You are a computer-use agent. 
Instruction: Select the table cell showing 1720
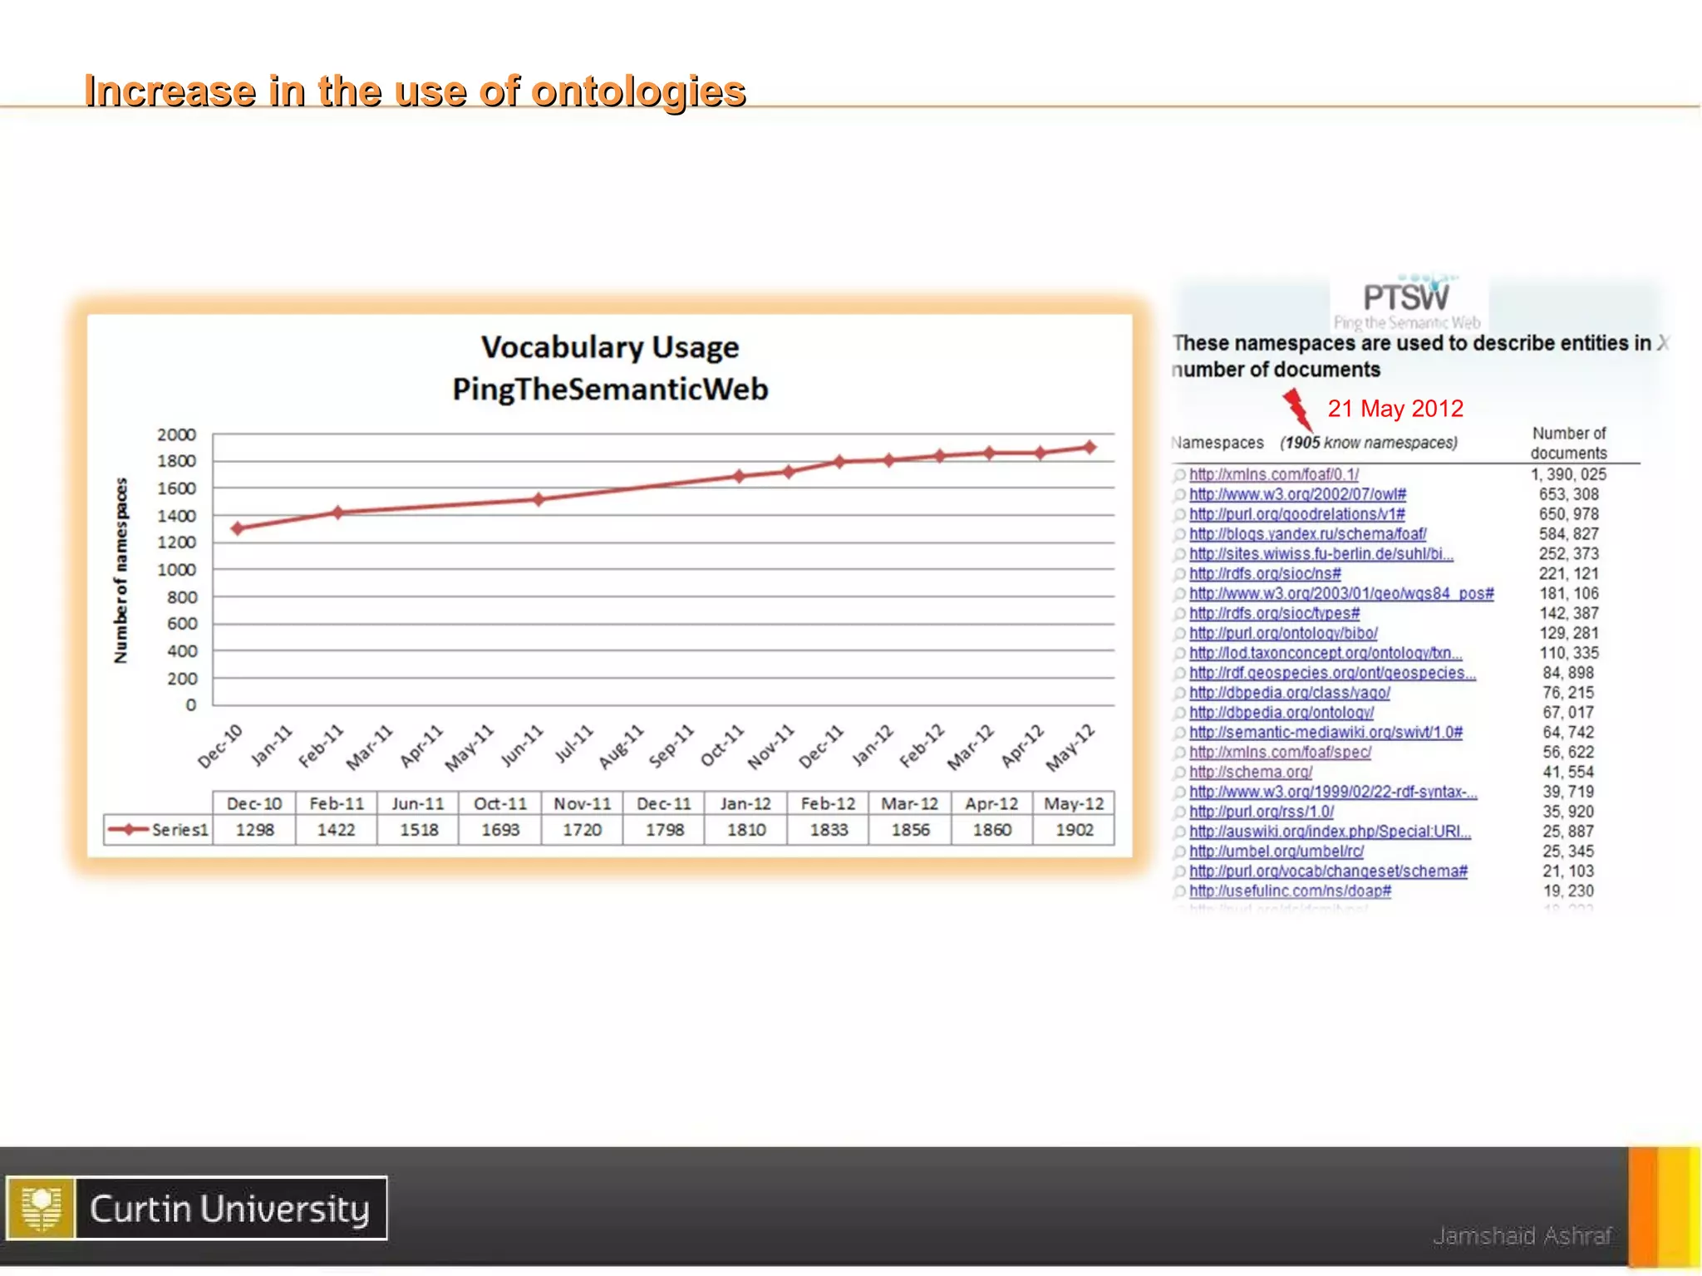pos(582,830)
